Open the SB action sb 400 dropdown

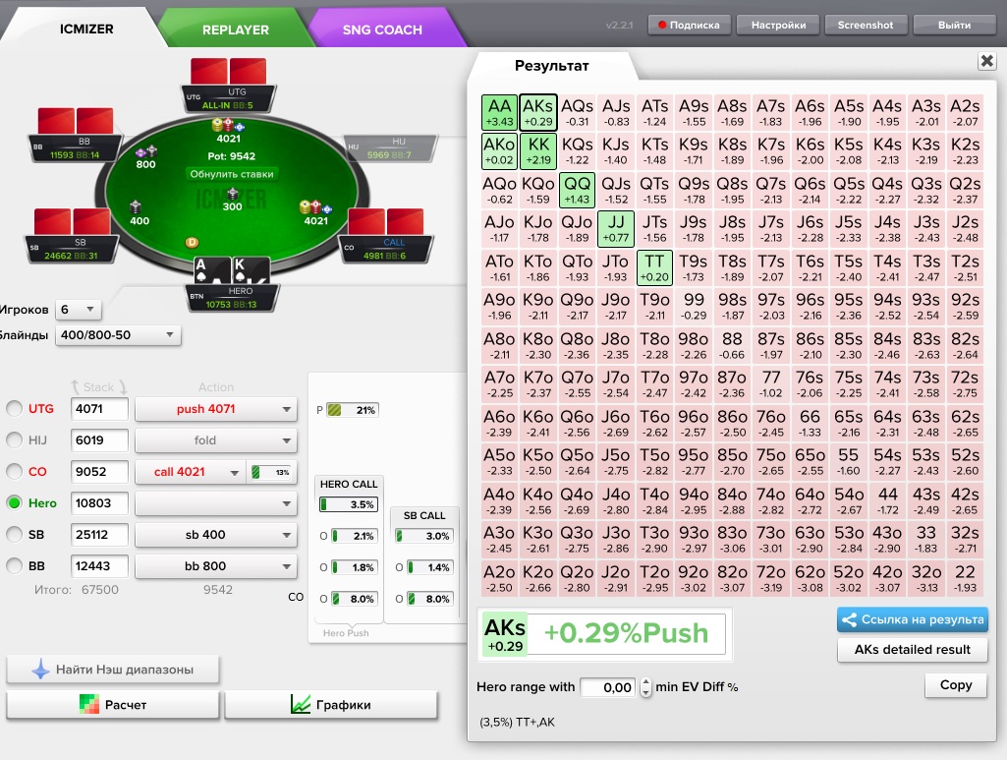tap(216, 535)
